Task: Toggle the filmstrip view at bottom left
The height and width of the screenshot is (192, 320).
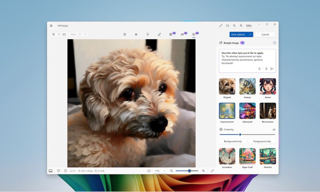Action: pos(50,171)
